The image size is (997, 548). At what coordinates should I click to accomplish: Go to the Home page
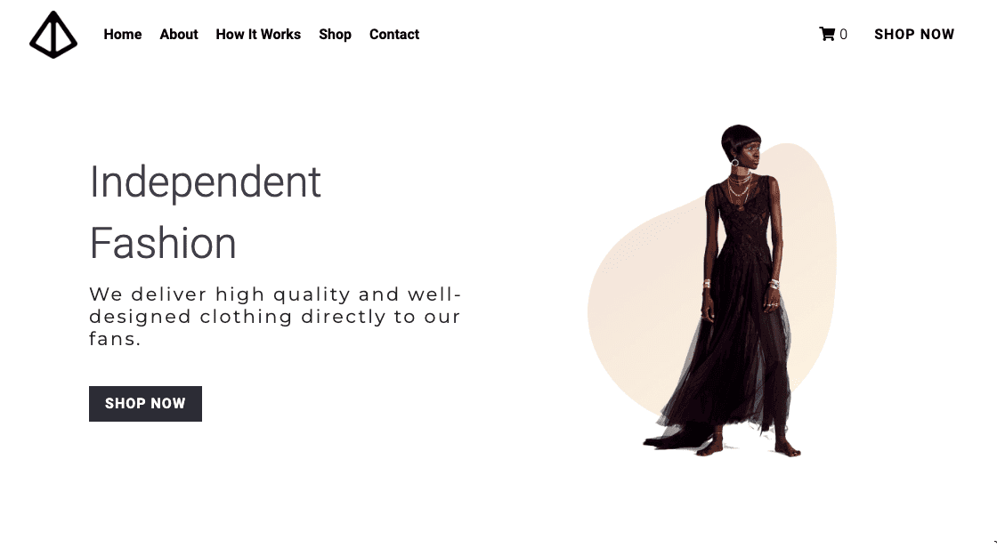123,35
